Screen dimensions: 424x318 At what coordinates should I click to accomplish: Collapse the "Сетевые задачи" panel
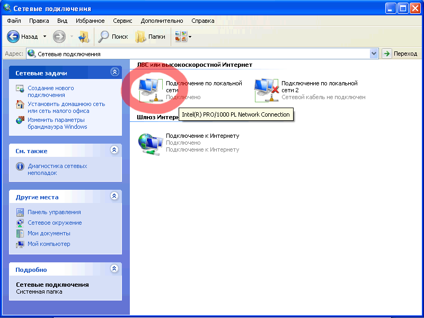[x=114, y=72]
